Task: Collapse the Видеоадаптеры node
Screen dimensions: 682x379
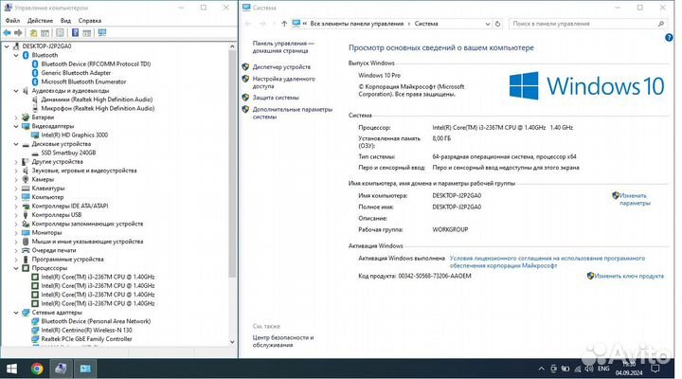Action: click(x=16, y=126)
